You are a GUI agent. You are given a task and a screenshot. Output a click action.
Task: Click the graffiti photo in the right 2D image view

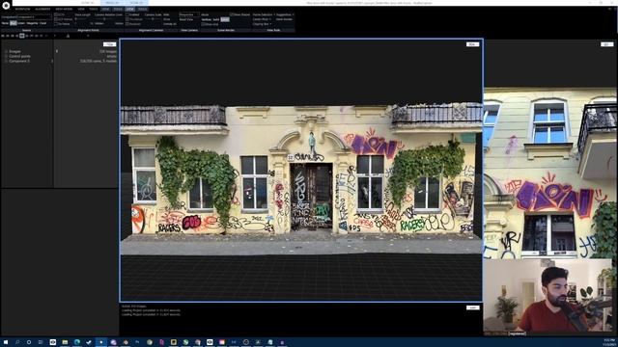550,173
